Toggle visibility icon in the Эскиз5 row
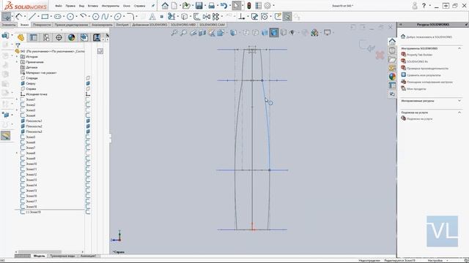 click(x=88, y=137)
